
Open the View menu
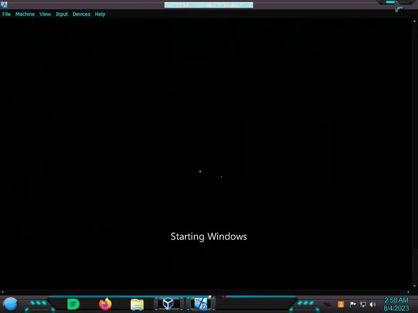click(45, 14)
